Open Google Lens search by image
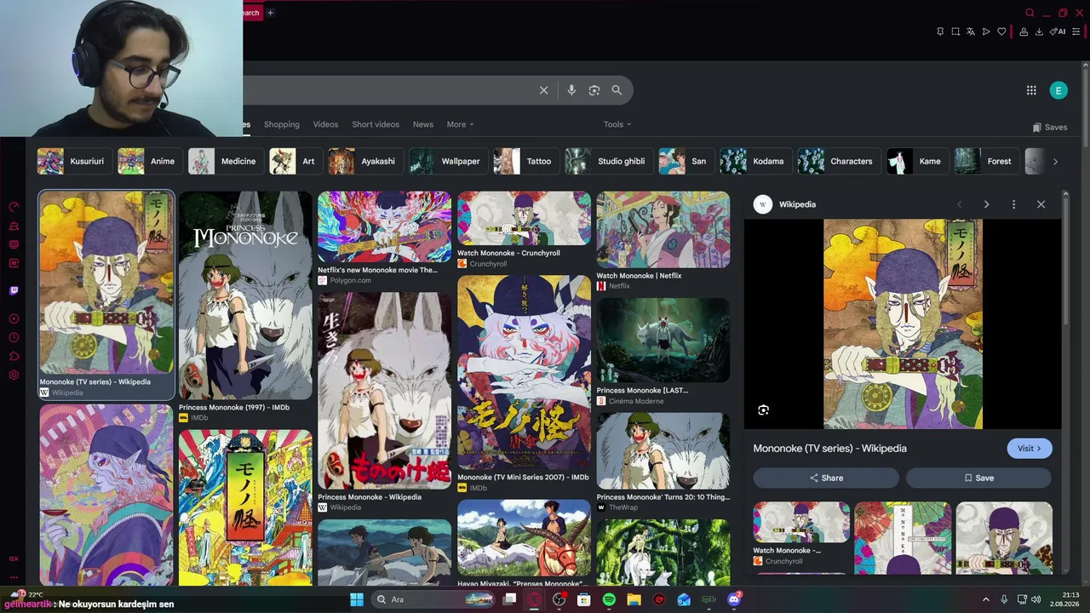 [594, 90]
